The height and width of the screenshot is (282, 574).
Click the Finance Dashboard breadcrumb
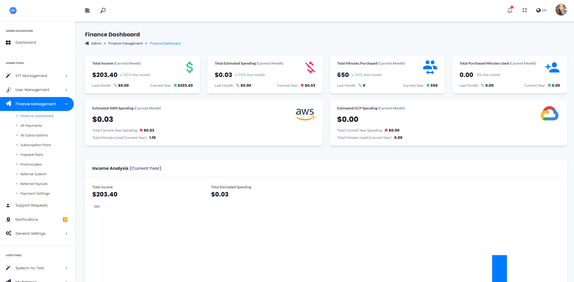(x=165, y=43)
